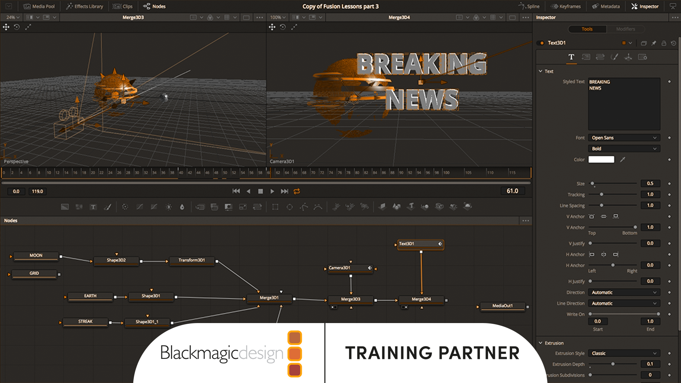
Task: Click the white Color swatch
Action: (x=601, y=160)
